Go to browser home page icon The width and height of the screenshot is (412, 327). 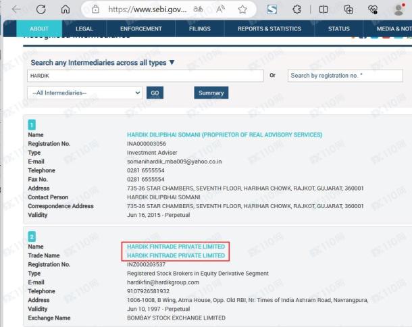(66, 9)
